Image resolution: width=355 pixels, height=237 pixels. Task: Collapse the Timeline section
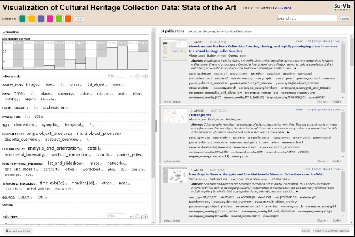click(x=11, y=33)
